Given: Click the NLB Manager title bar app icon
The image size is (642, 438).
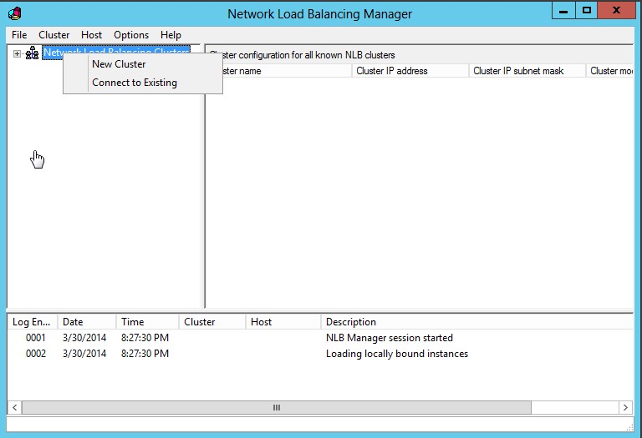Looking at the screenshot, I should tap(14, 13).
